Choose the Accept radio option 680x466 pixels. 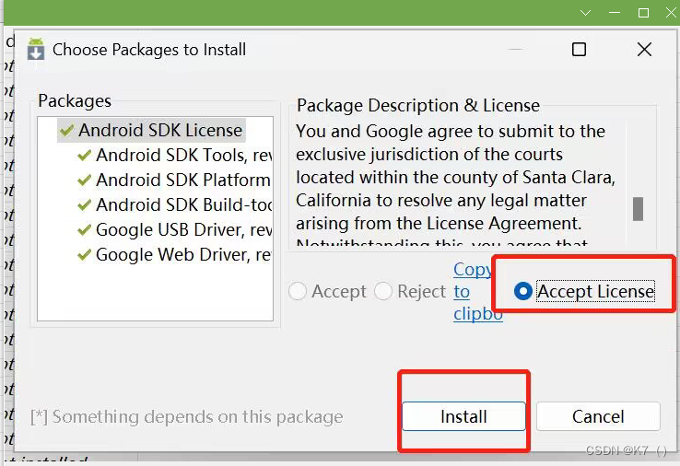pos(327,291)
